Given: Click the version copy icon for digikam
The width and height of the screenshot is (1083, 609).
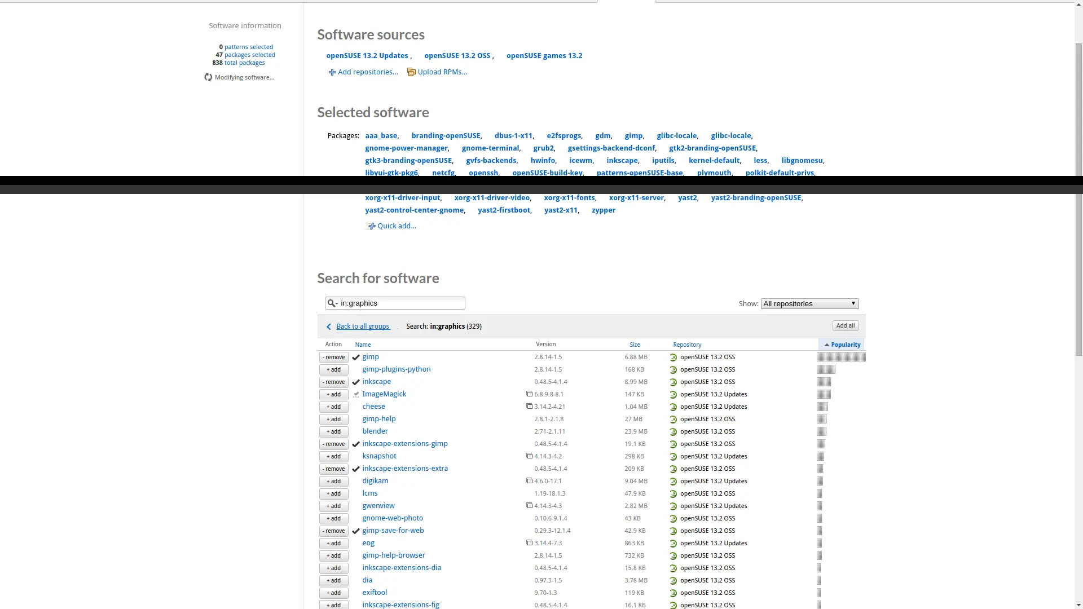Looking at the screenshot, I should (529, 481).
